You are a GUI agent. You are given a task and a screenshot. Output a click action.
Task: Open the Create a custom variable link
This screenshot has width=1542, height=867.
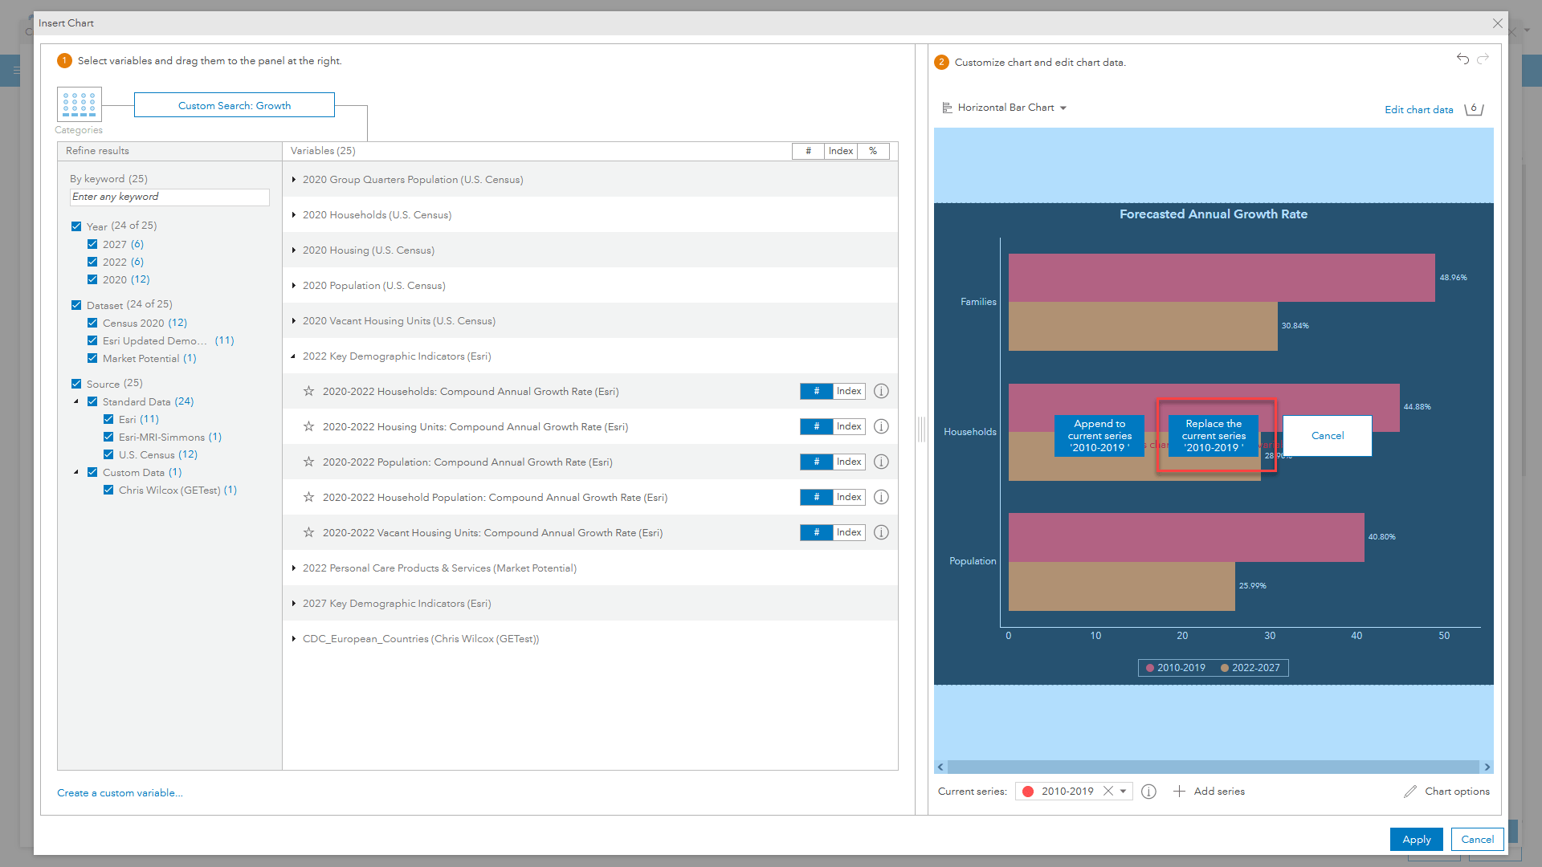point(120,792)
